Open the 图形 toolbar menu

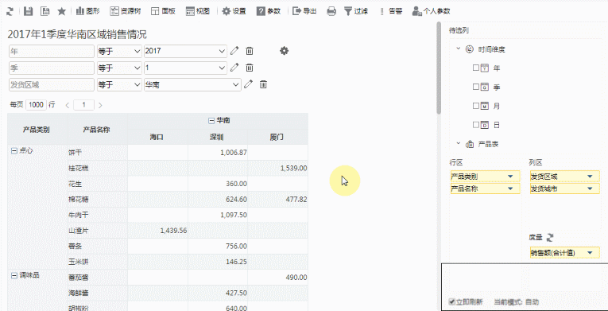click(88, 11)
